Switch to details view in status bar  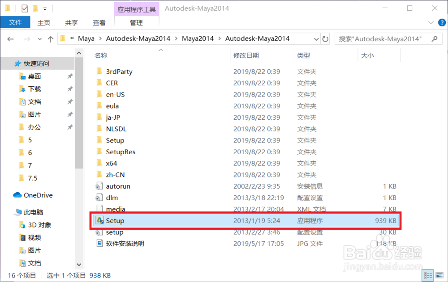point(428,275)
